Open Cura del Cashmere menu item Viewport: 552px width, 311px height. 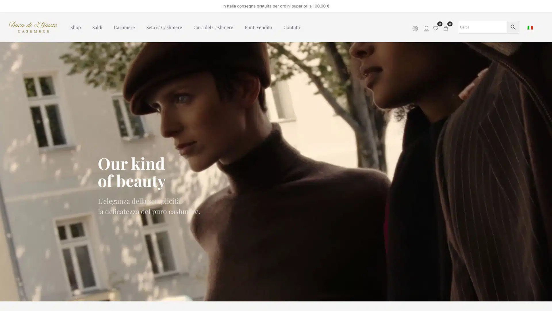213,27
